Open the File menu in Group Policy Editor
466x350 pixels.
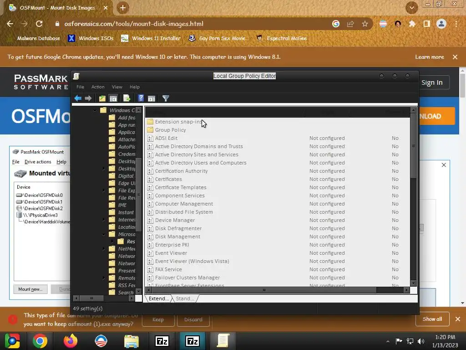pos(80,87)
